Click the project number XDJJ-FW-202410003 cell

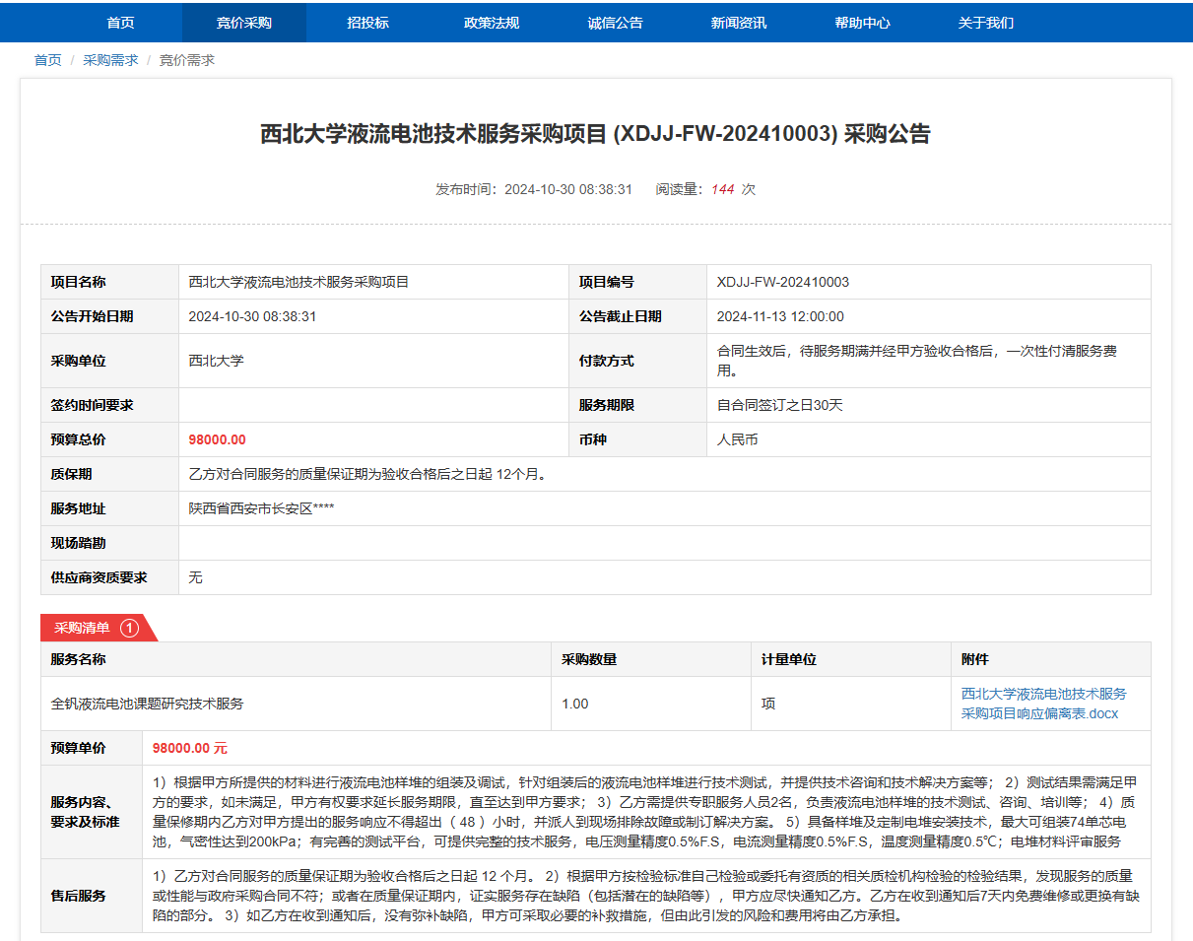click(782, 282)
